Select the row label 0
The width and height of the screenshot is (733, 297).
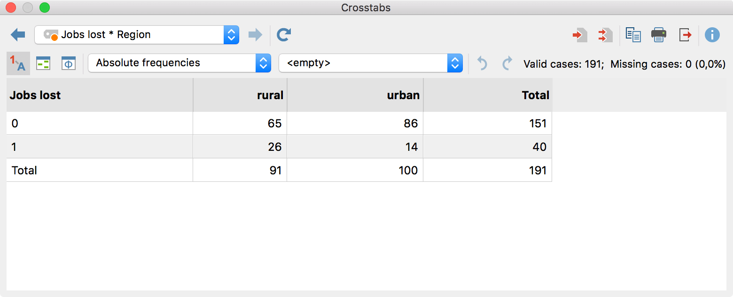pyautogui.click(x=100, y=124)
